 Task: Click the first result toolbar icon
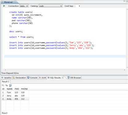point(3,85)
